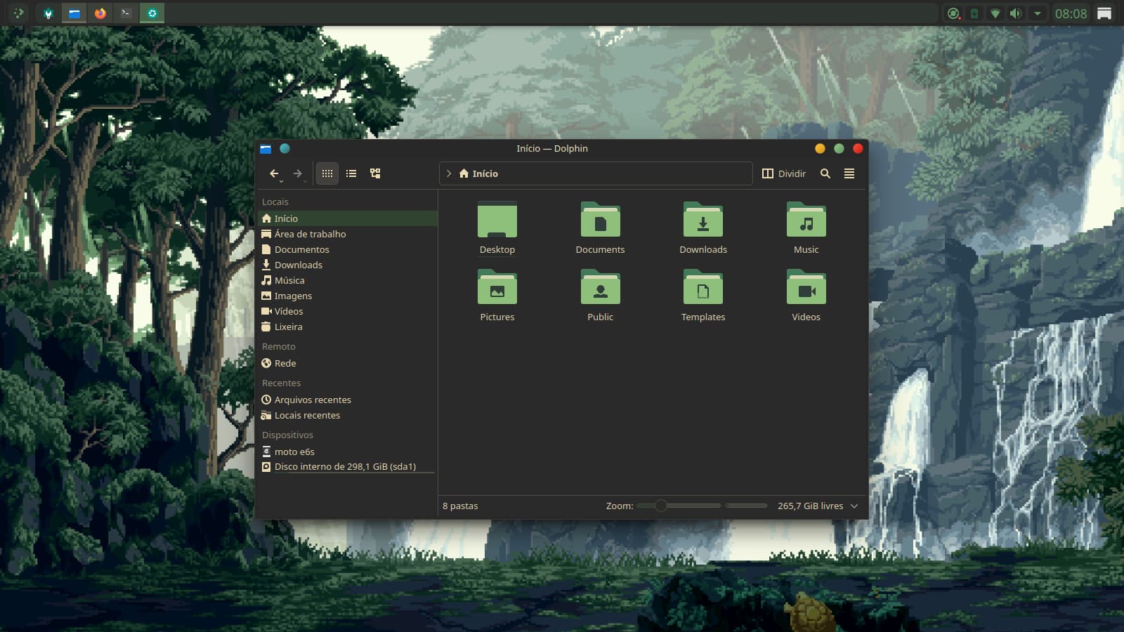Switch to compact list view mode
Screen dimensions: 1124x632
[x=351, y=173]
